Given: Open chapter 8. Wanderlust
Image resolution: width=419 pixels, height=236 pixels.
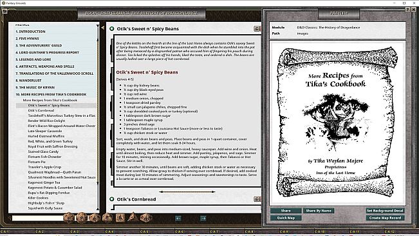Looking at the screenshot, I should (28, 80).
